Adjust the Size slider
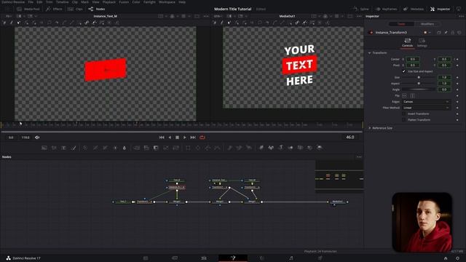466x262 pixels. pyautogui.click(x=419, y=78)
